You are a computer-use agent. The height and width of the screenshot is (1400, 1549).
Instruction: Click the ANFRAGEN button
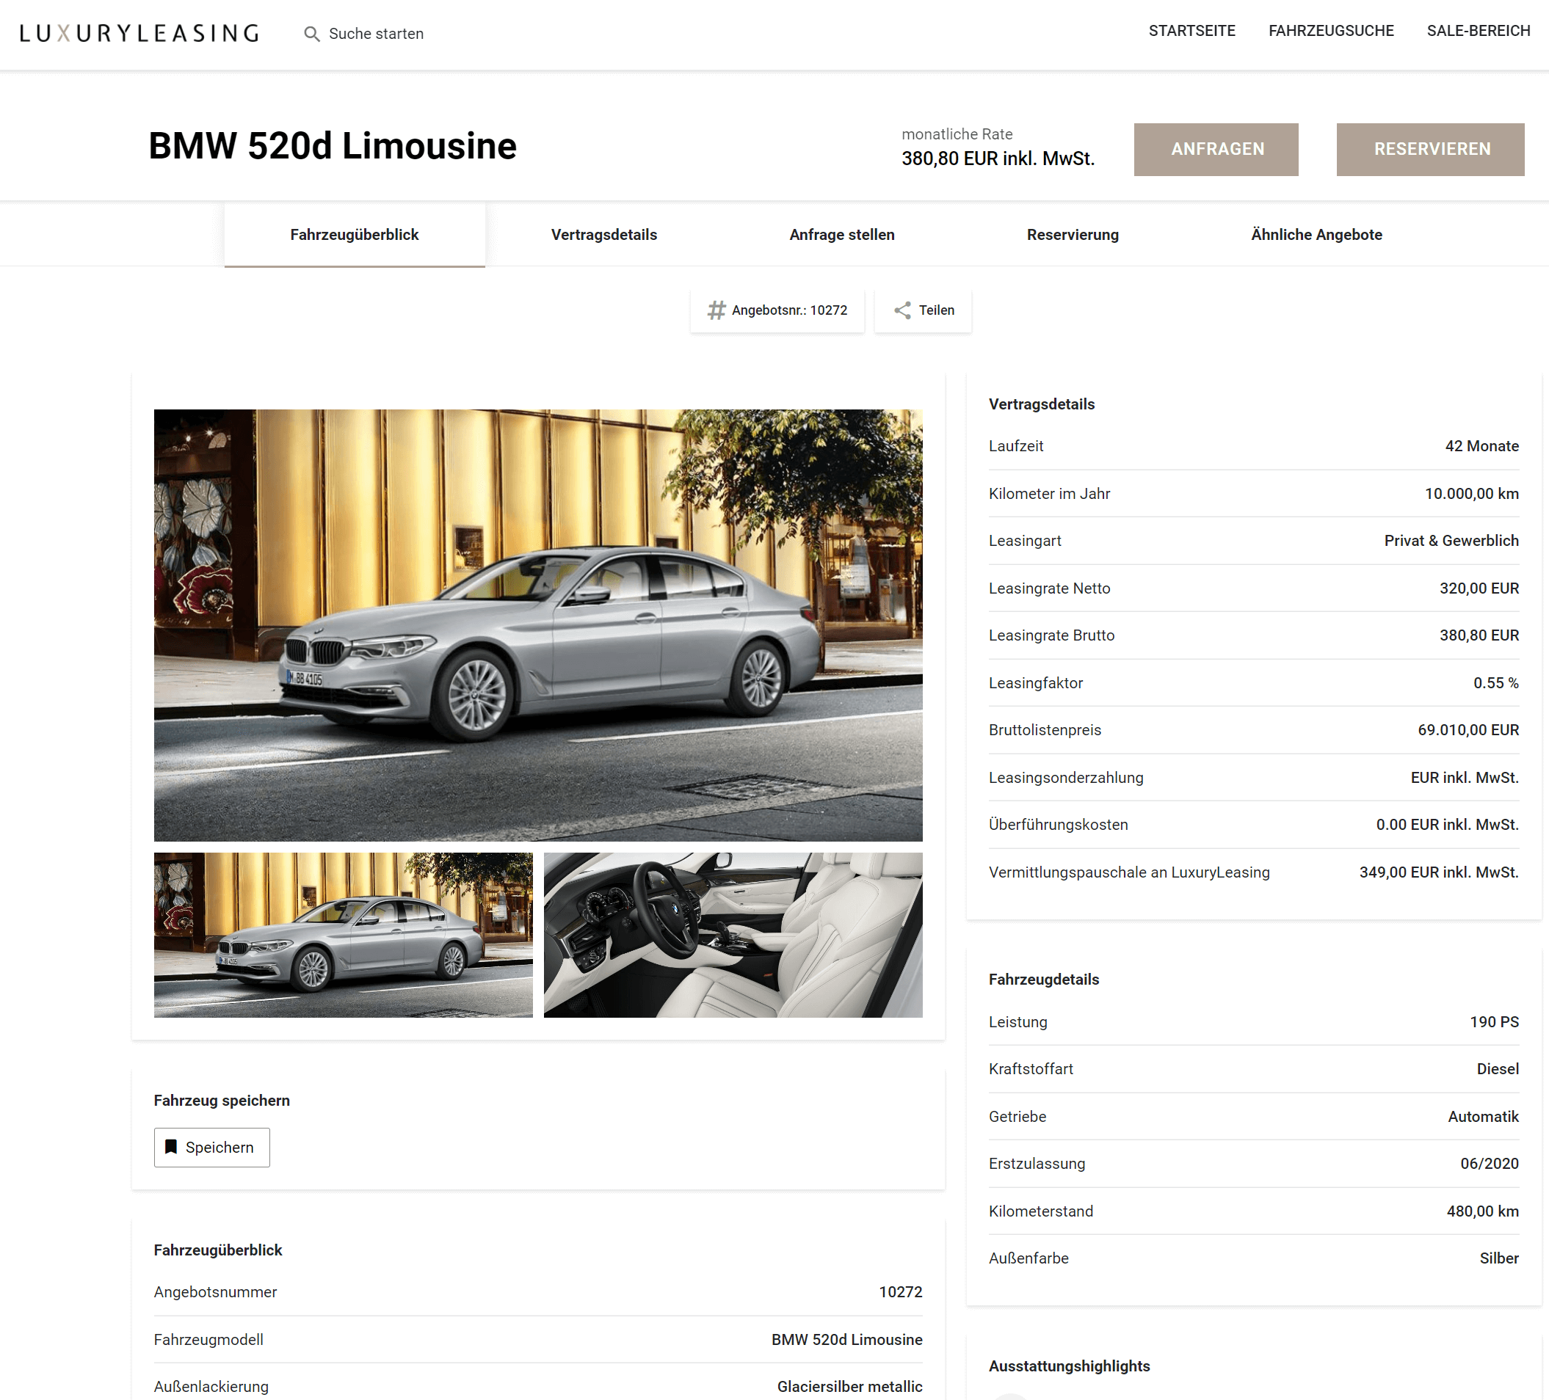[1216, 150]
